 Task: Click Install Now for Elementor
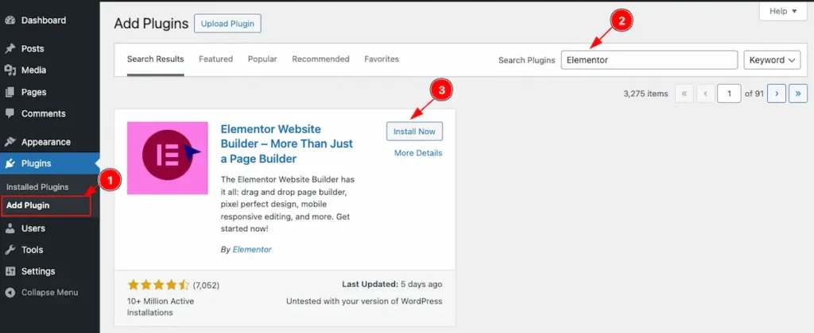[x=414, y=131]
